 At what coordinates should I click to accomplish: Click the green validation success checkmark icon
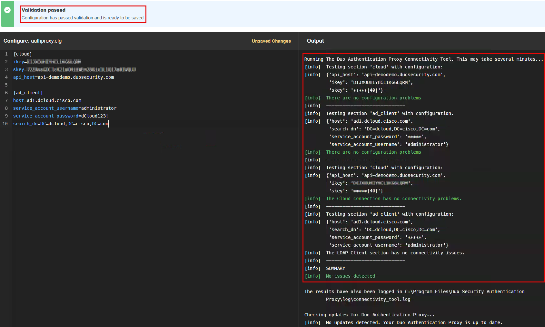click(x=7, y=10)
